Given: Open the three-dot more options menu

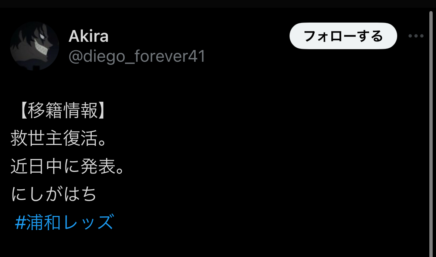Looking at the screenshot, I should pos(416,36).
